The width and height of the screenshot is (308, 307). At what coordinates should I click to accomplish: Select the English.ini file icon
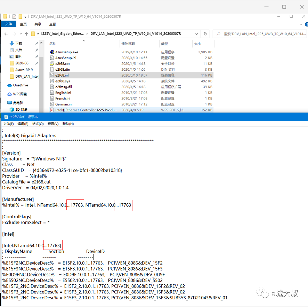pos(52,93)
